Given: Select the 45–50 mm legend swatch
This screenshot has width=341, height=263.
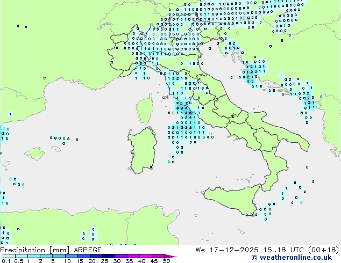Looking at the screenshot, I should coord(158,256).
